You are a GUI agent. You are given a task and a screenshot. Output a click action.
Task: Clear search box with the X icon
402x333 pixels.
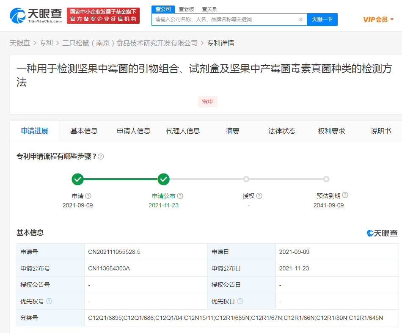click(300, 19)
